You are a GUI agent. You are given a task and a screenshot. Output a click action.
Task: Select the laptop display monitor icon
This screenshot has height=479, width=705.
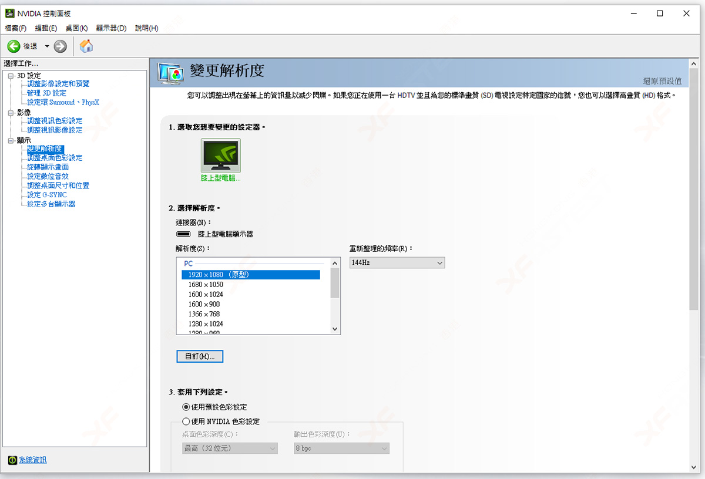coord(220,156)
